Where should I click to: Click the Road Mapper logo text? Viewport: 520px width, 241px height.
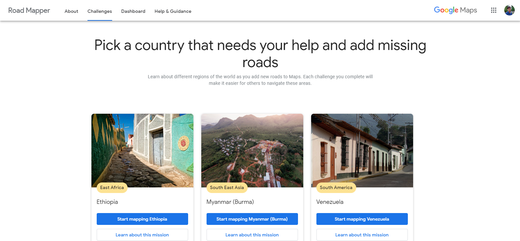coord(29,11)
